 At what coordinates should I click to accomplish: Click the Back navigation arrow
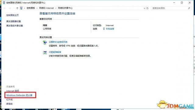(5, 8)
